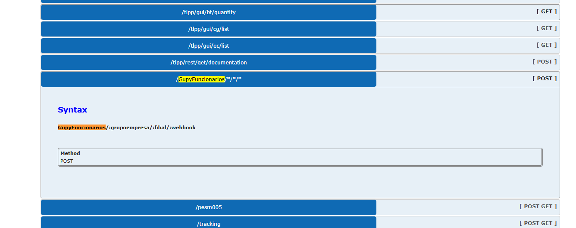Expand the /tlpp/gui/ec/list endpoint row
This screenshot has width=576, height=228.
click(208, 46)
